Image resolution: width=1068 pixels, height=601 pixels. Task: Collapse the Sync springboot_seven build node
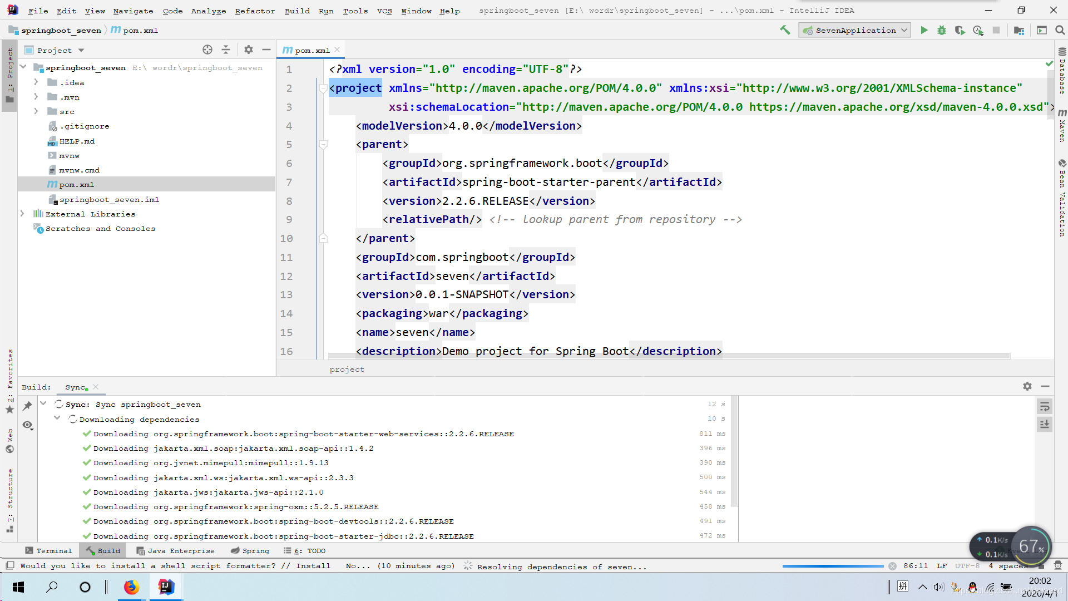pyautogui.click(x=43, y=403)
